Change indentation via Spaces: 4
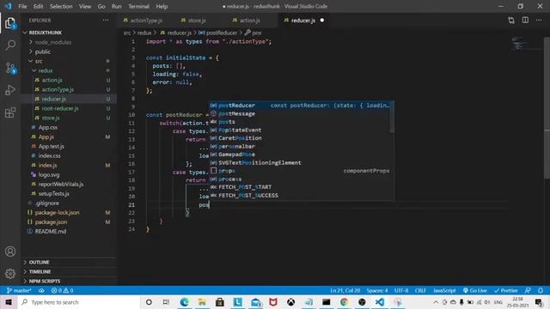The height and width of the screenshot is (309, 550). click(377, 290)
